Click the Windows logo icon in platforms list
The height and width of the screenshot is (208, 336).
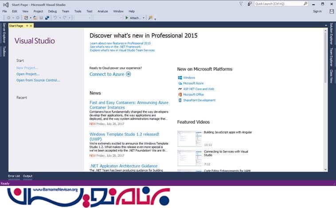coord(180,78)
